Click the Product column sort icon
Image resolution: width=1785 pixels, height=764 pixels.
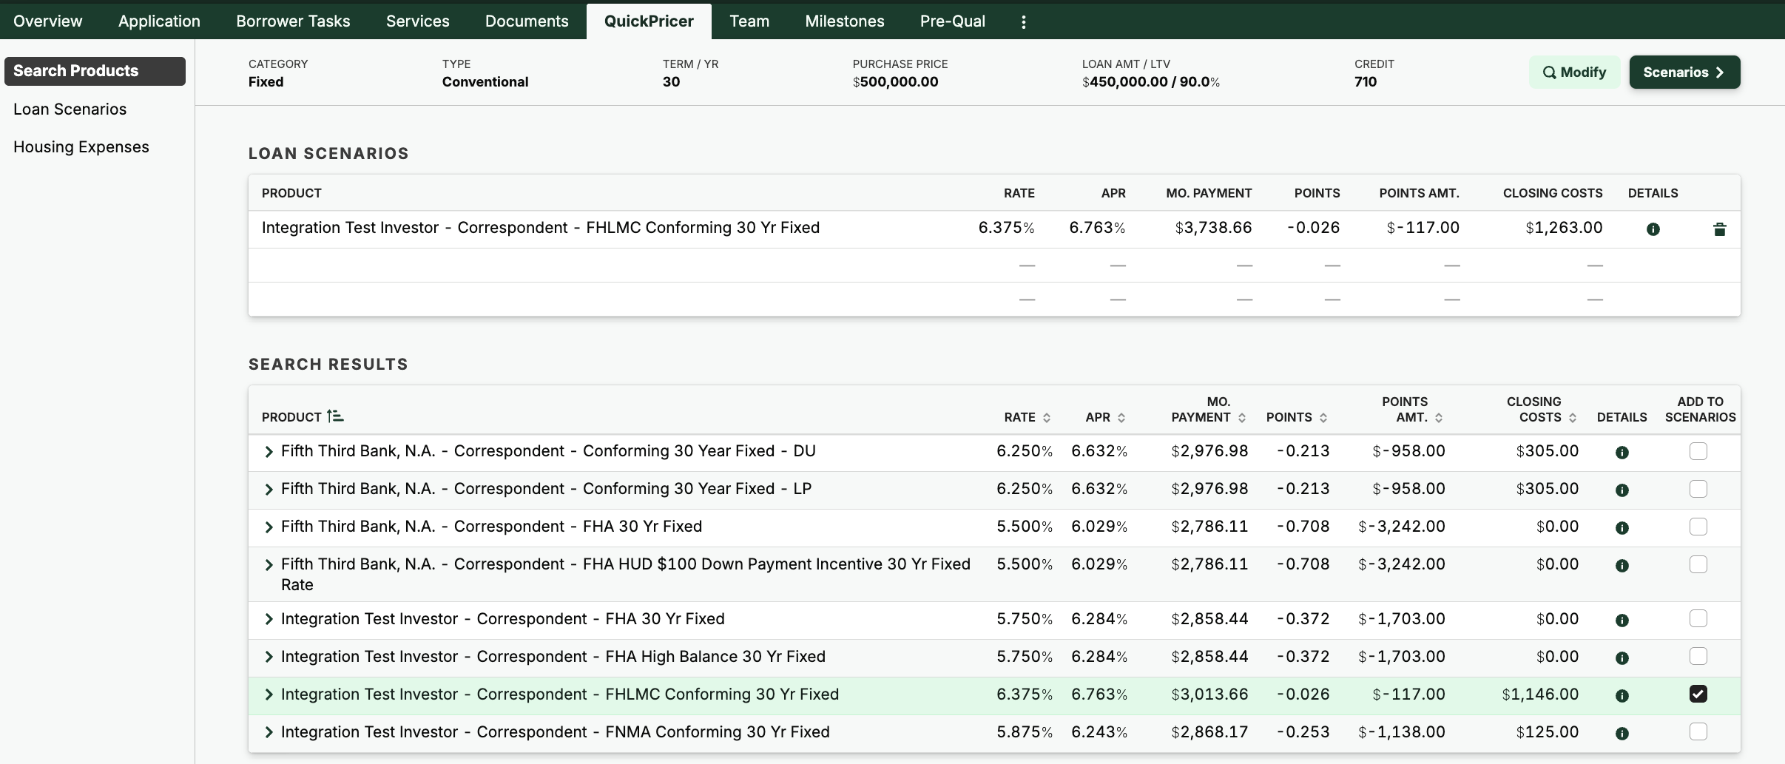[335, 416]
